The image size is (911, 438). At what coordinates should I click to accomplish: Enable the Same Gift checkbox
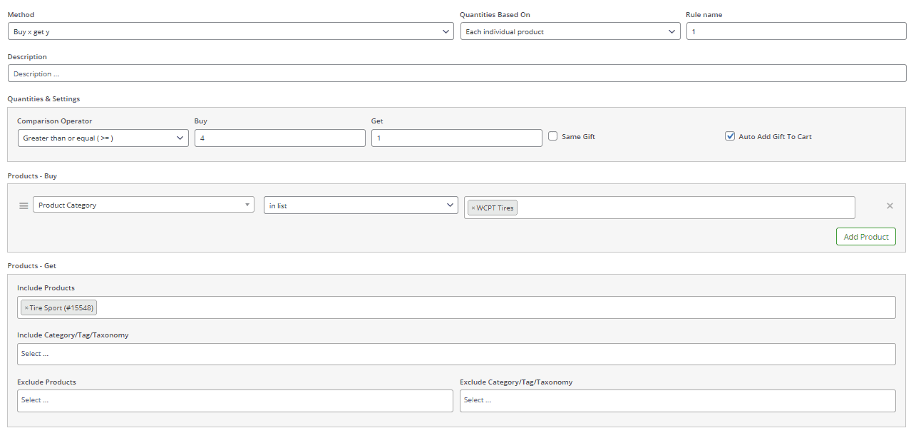(552, 136)
